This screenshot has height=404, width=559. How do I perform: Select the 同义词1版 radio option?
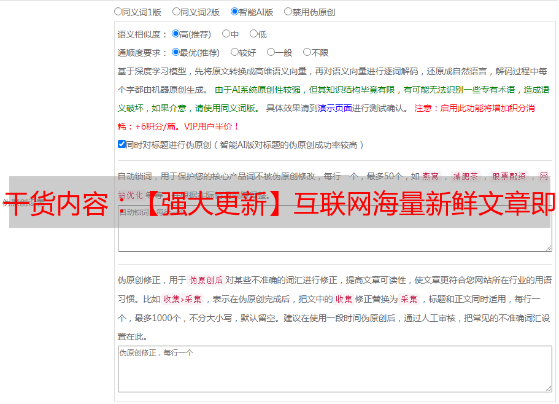point(118,12)
